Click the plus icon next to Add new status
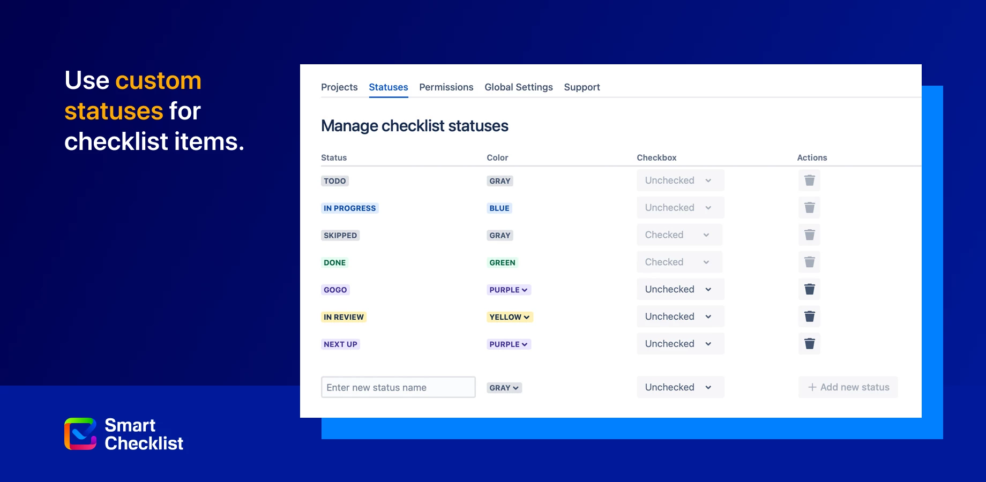 (x=811, y=387)
